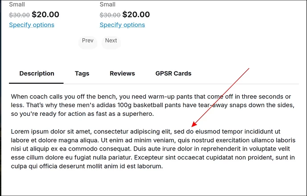
Task: Open the right product's Specify options link
Action: (122, 25)
